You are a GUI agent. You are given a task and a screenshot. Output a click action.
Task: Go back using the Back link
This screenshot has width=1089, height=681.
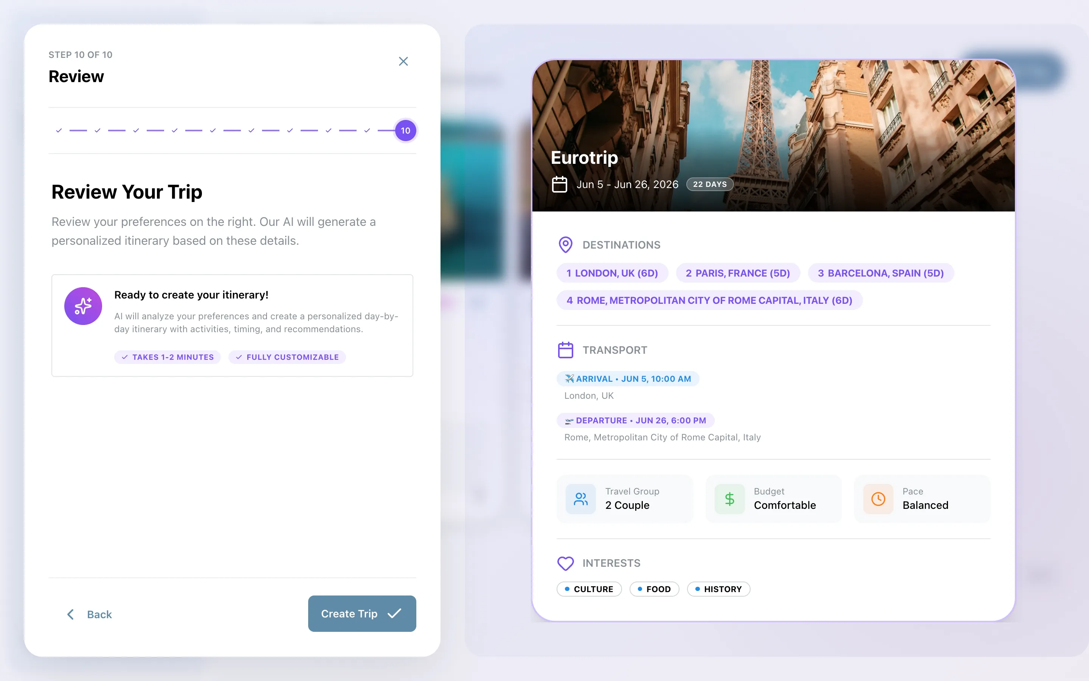[x=90, y=614]
